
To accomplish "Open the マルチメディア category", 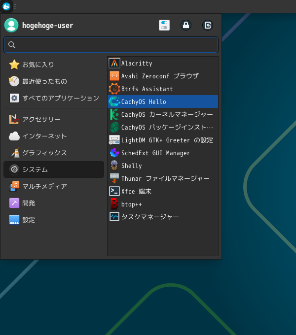I will [54, 186].
